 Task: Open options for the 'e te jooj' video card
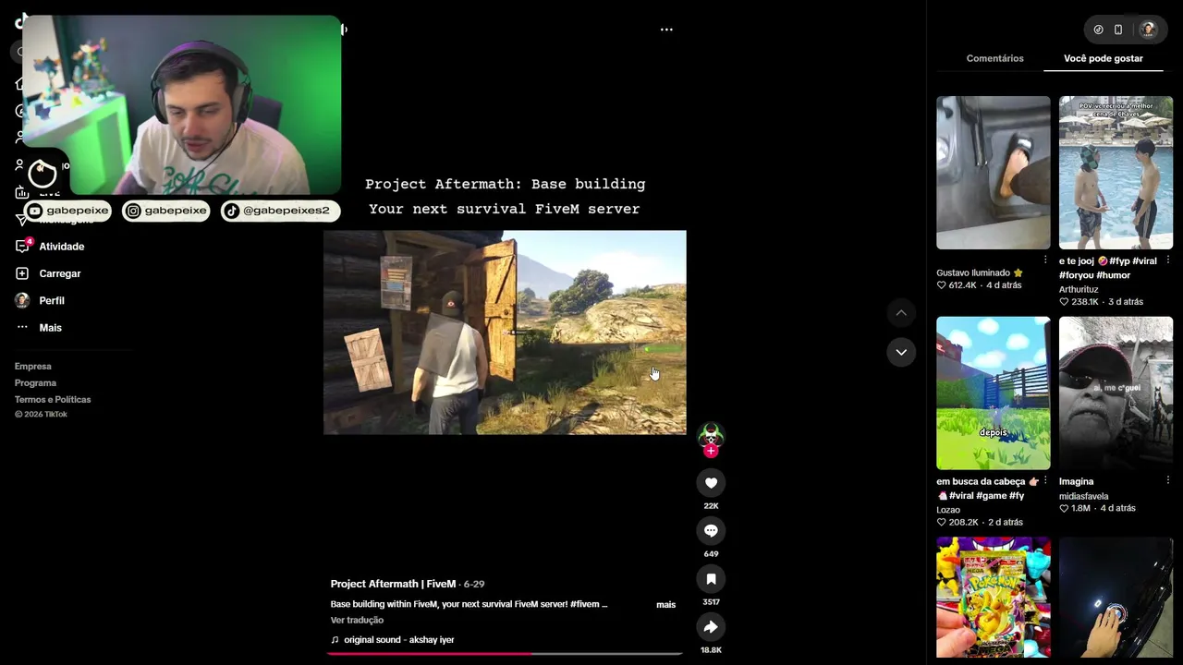(1168, 260)
